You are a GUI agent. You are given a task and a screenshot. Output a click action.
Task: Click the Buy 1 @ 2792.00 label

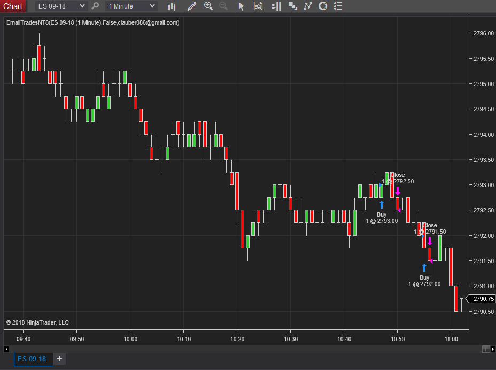click(424, 281)
